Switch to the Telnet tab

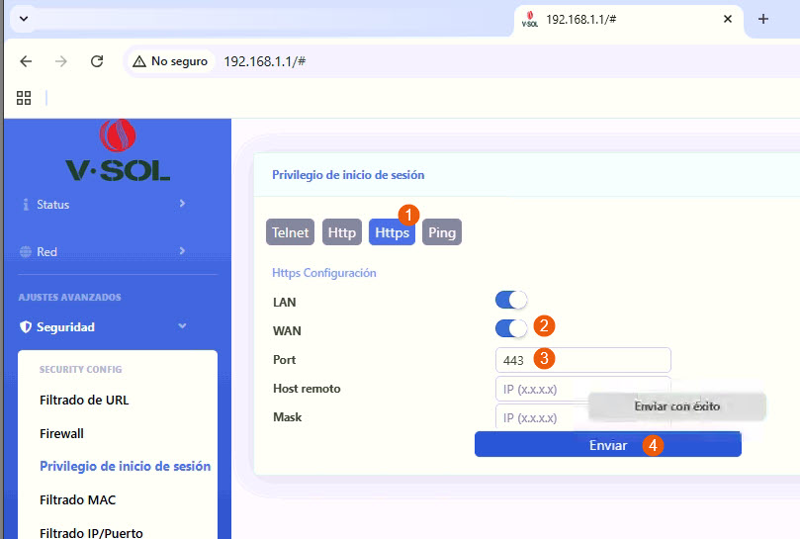click(x=291, y=232)
